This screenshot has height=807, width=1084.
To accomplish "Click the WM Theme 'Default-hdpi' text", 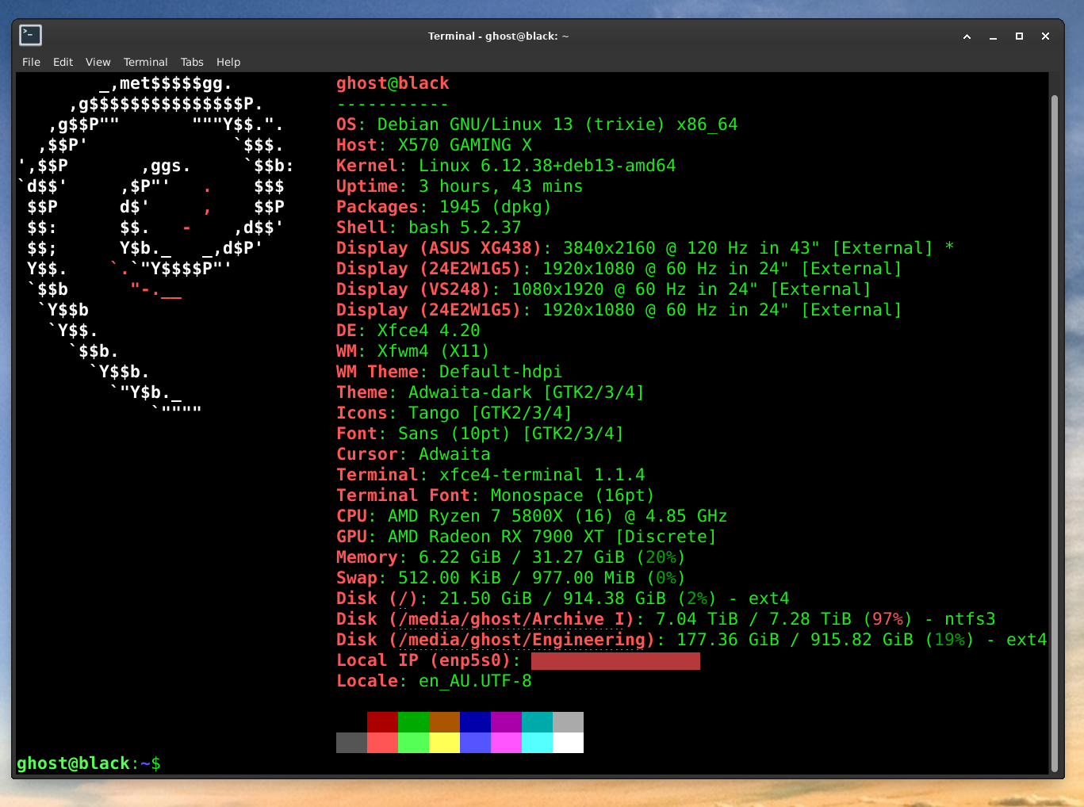I will pyautogui.click(x=500, y=372).
